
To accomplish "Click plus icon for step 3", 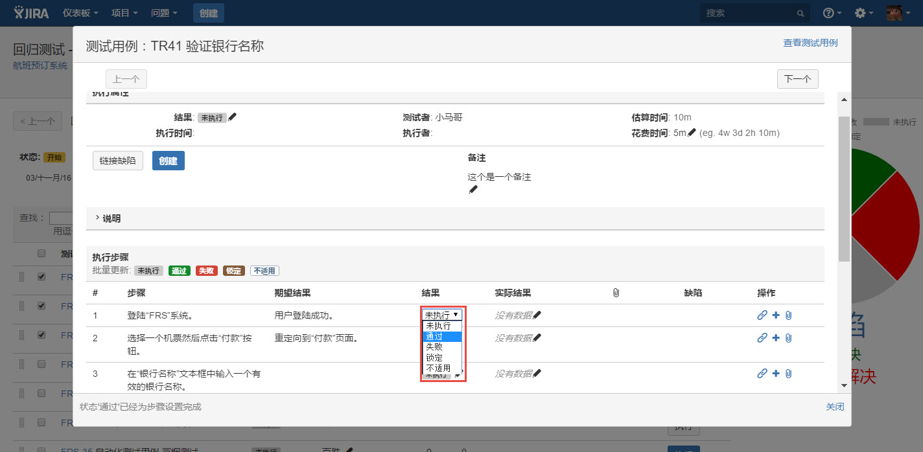I will pos(776,373).
